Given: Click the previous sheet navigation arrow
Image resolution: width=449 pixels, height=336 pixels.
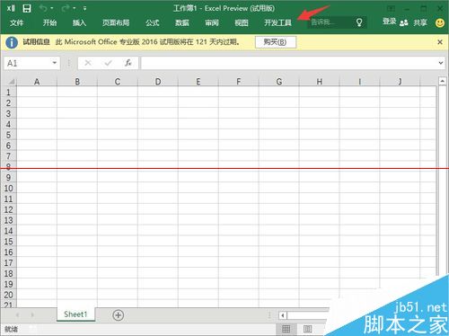Looking at the screenshot, I should pos(17,314).
